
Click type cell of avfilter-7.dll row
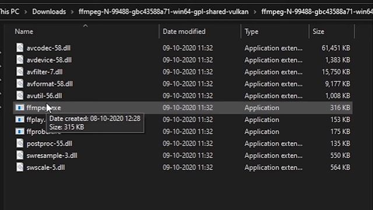click(x=273, y=72)
